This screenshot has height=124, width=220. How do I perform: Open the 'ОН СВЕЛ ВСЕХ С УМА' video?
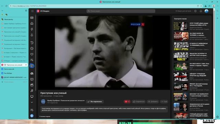coord(191,66)
